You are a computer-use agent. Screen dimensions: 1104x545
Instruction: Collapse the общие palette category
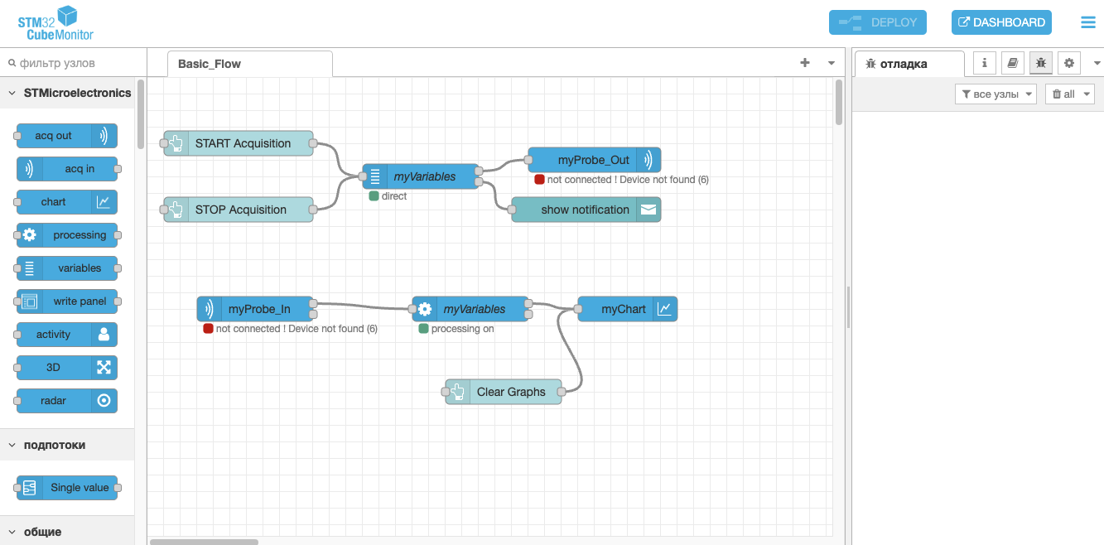[67, 532]
